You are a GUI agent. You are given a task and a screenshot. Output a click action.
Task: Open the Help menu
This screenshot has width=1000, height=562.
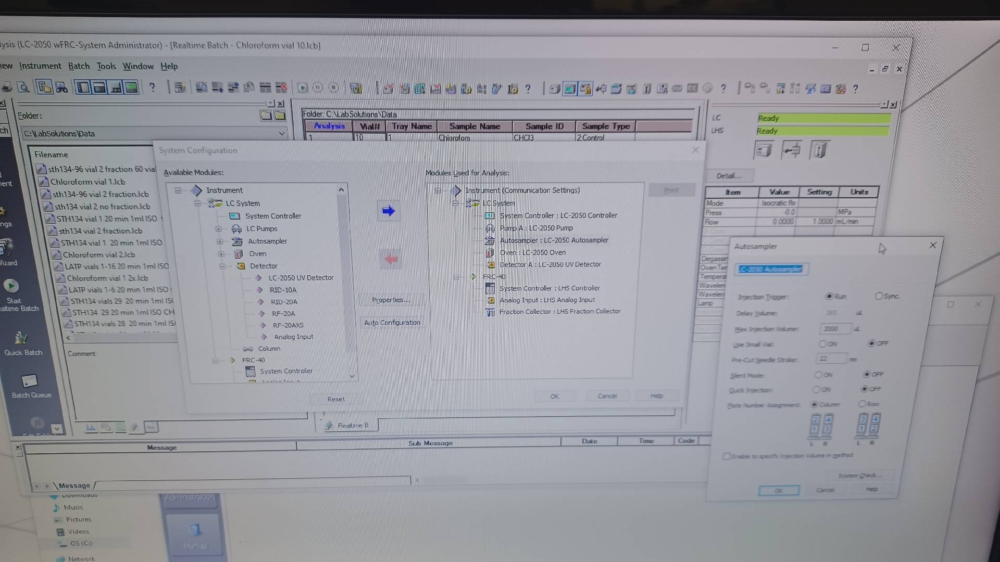pyautogui.click(x=169, y=66)
